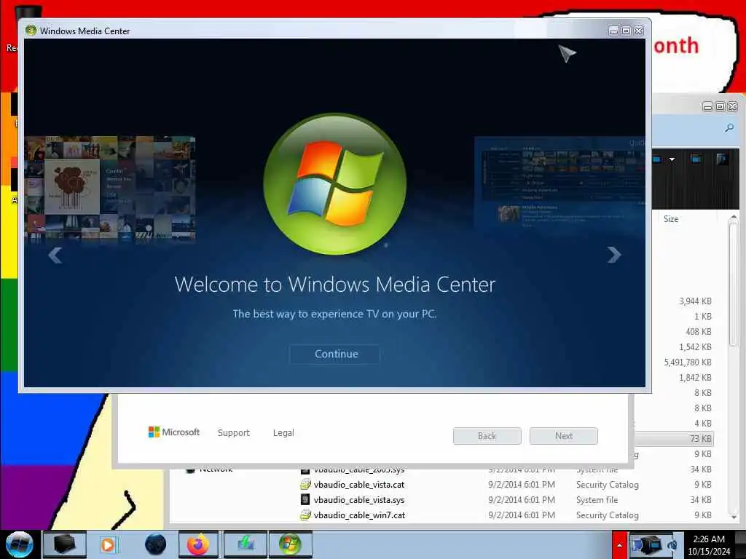
Task: Open Explorer view options dropdown arrow
Action: point(672,159)
